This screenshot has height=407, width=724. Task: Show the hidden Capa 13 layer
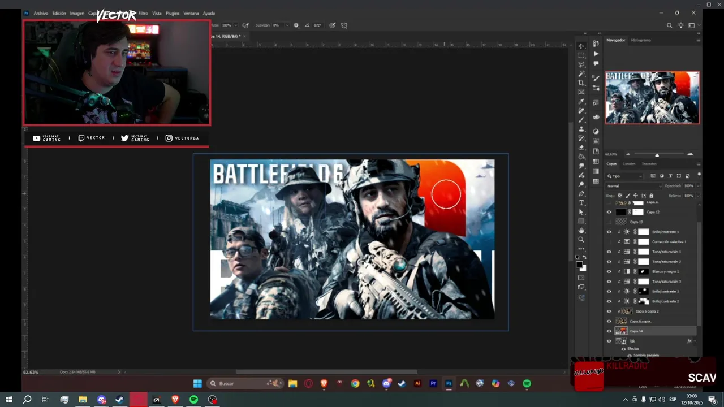(609, 222)
